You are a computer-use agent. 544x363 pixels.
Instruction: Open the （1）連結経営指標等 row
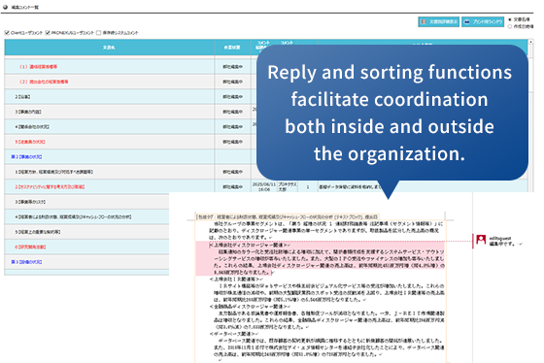click(x=38, y=67)
